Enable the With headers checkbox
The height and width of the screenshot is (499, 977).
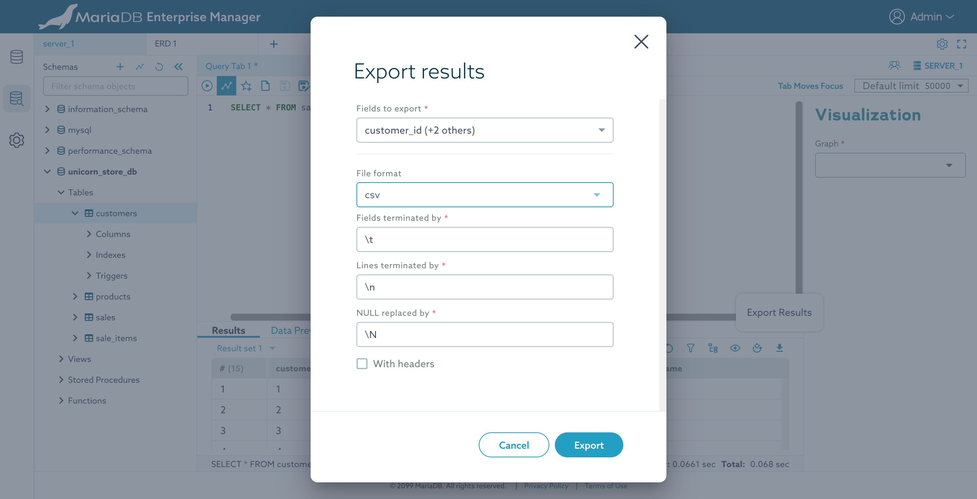tap(362, 364)
